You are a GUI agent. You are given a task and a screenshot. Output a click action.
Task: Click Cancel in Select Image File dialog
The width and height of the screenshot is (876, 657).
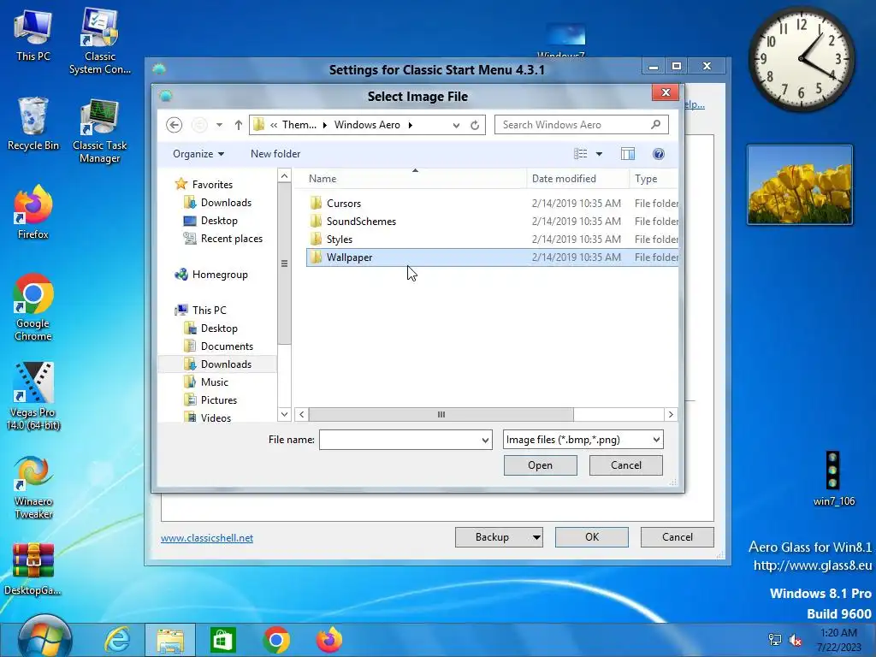[626, 465]
